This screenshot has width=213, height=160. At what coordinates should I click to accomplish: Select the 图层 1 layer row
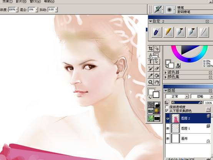click(188, 128)
